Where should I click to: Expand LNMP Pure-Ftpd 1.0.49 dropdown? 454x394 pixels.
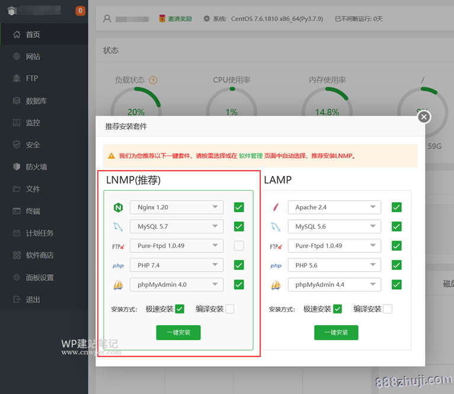[177, 246]
